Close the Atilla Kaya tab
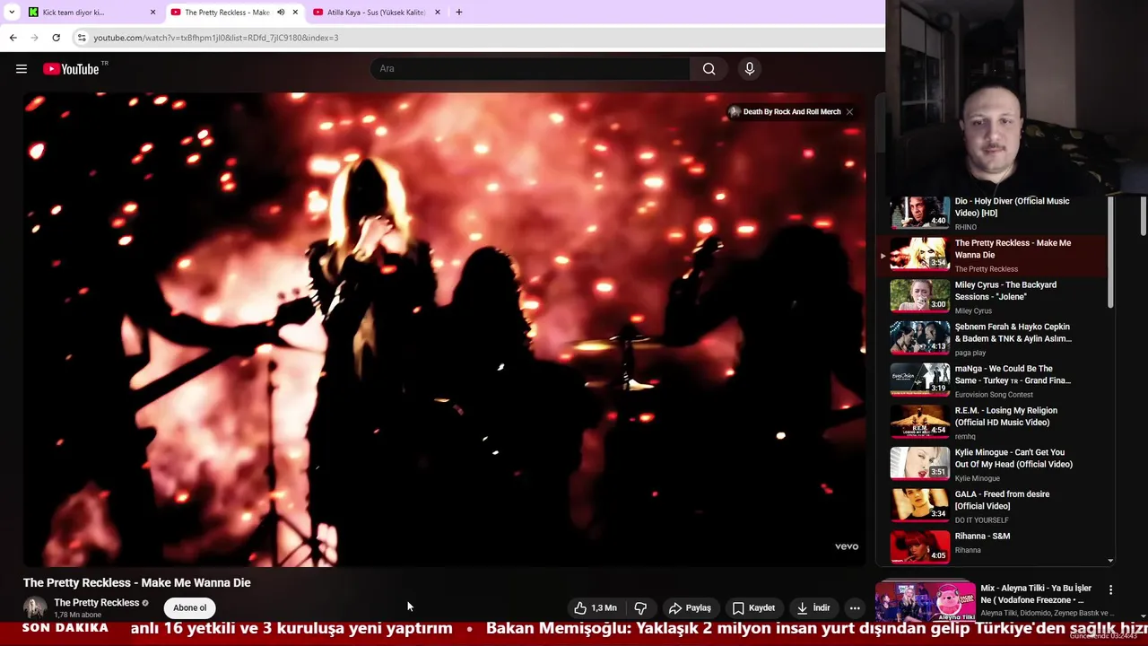 pyautogui.click(x=438, y=13)
